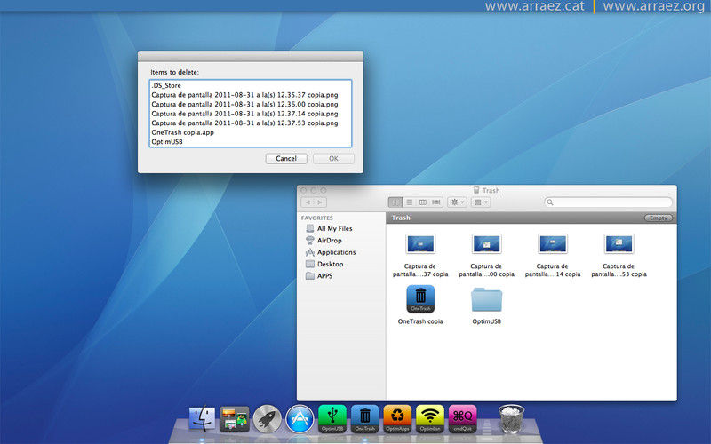Switch Finder to list view
Image resolution: width=711 pixels, height=444 pixels.
pos(410,202)
